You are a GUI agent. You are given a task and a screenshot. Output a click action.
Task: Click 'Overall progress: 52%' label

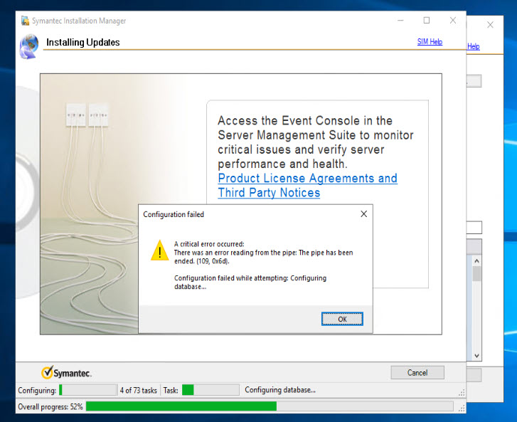pyautogui.click(x=50, y=406)
